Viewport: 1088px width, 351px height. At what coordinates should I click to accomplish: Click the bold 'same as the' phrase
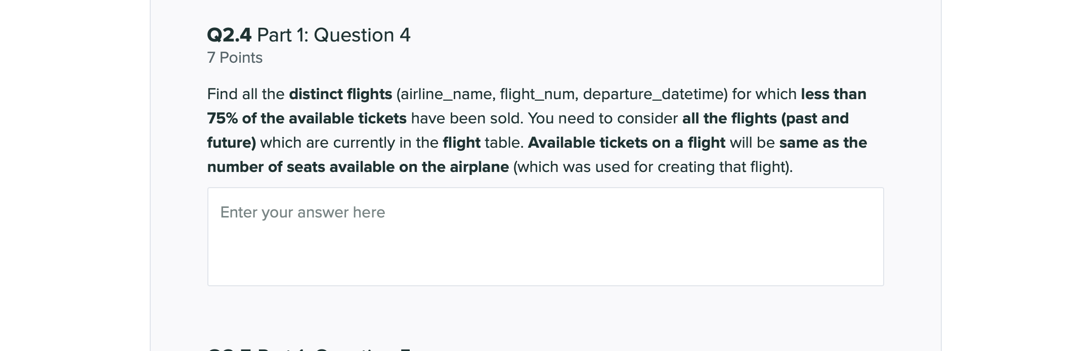[x=823, y=143]
